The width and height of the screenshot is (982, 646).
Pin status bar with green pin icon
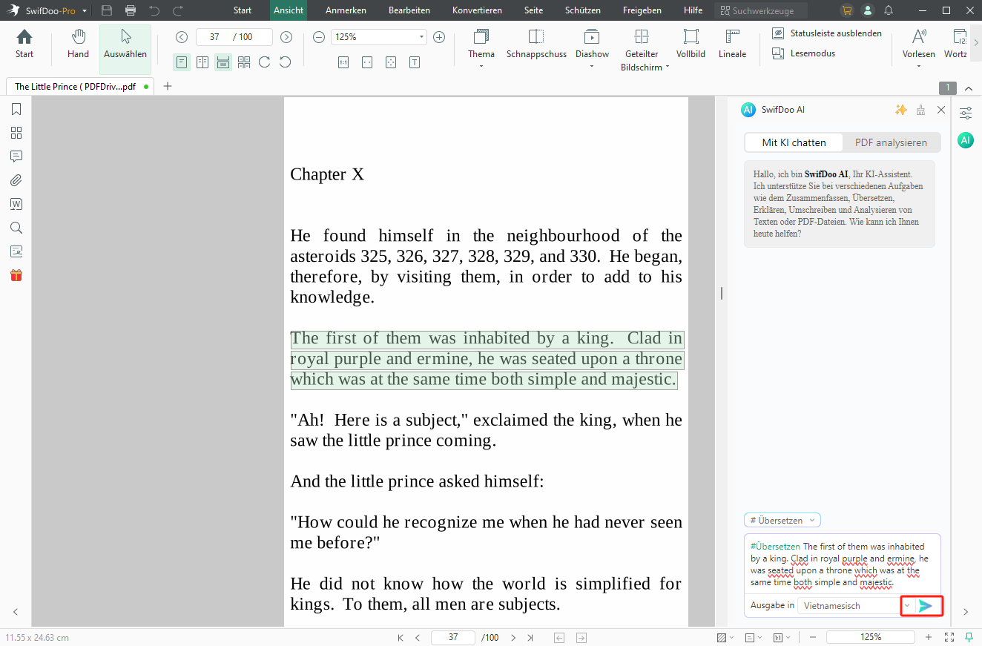pos(969,637)
